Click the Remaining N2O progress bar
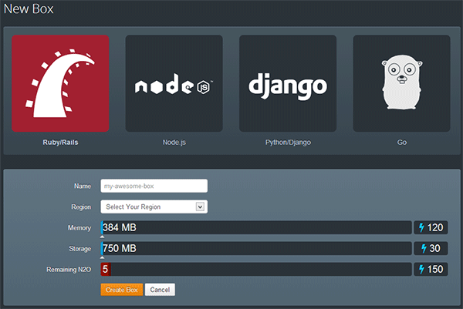 tap(256, 269)
